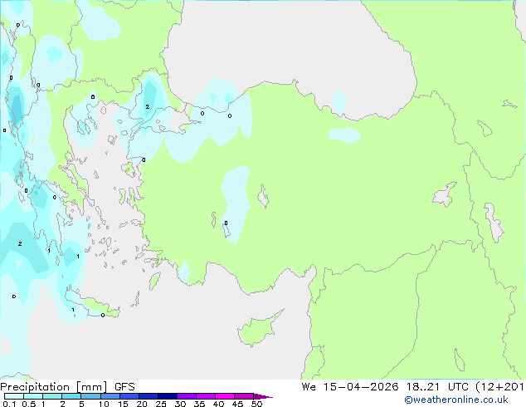The height and width of the screenshot is (407, 526).
Task: Click the '(12+201' forecast offset text
Action: tap(500, 387)
